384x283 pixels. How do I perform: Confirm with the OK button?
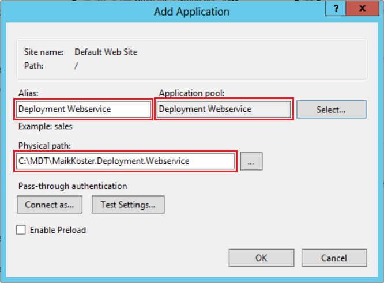tap(261, 257)
